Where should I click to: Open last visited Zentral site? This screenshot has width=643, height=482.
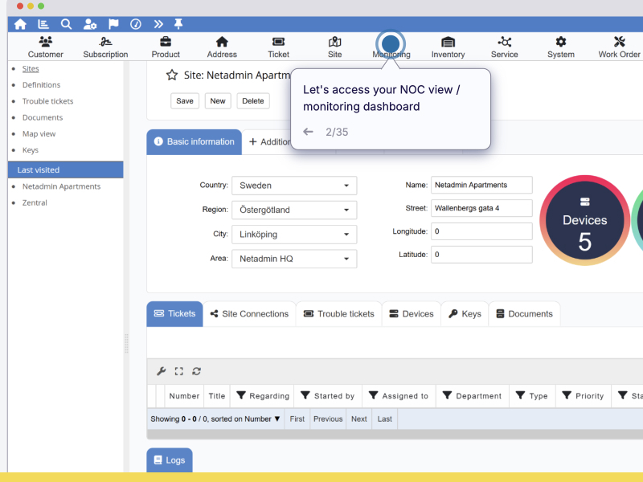click(35, 203)
